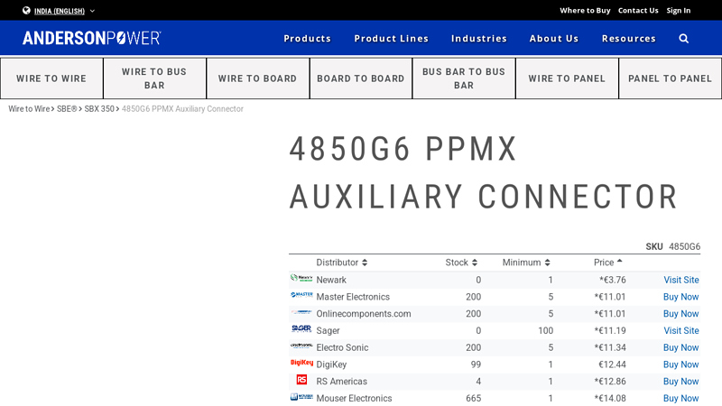Screen dimensions: 722x406
Task: Go to SBE® breadcrumb
Action: [x=67, y=109]
